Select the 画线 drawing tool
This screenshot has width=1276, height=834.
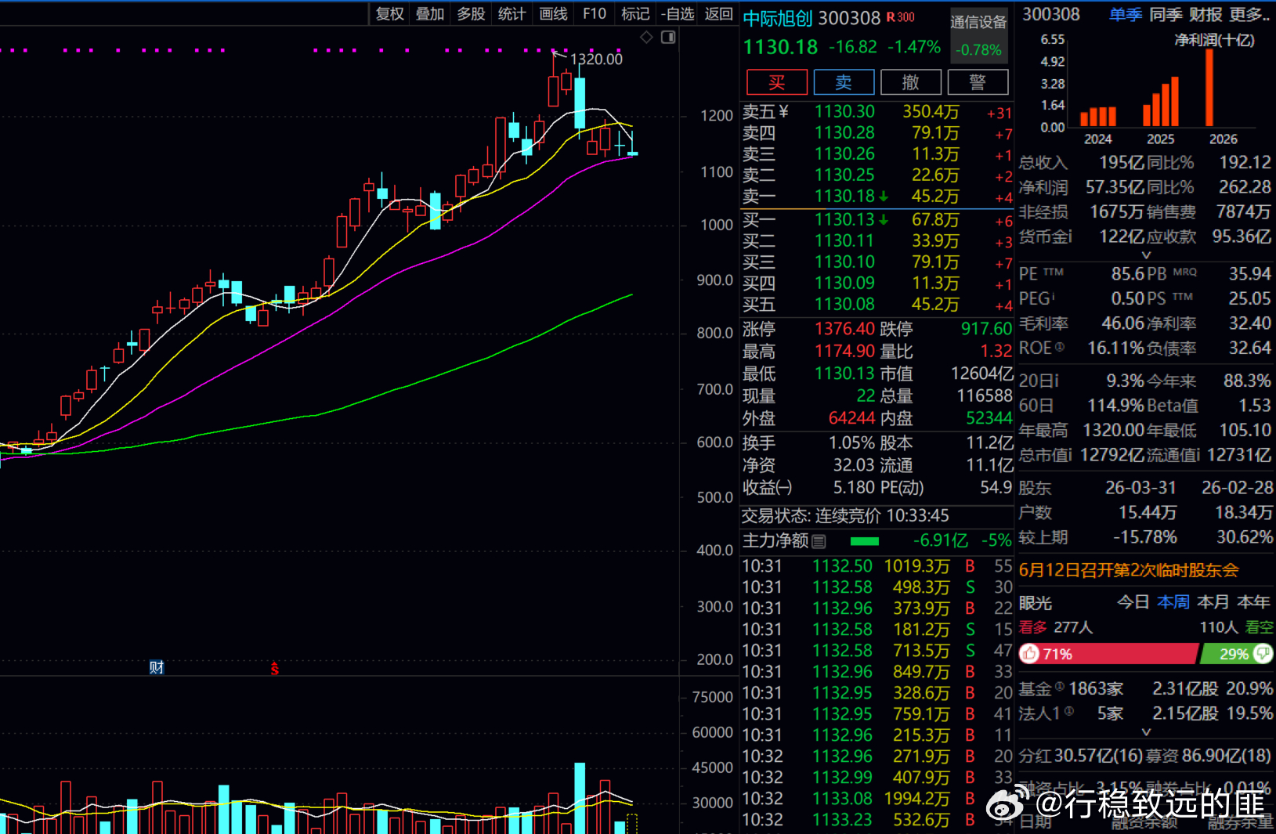(553, 13)
